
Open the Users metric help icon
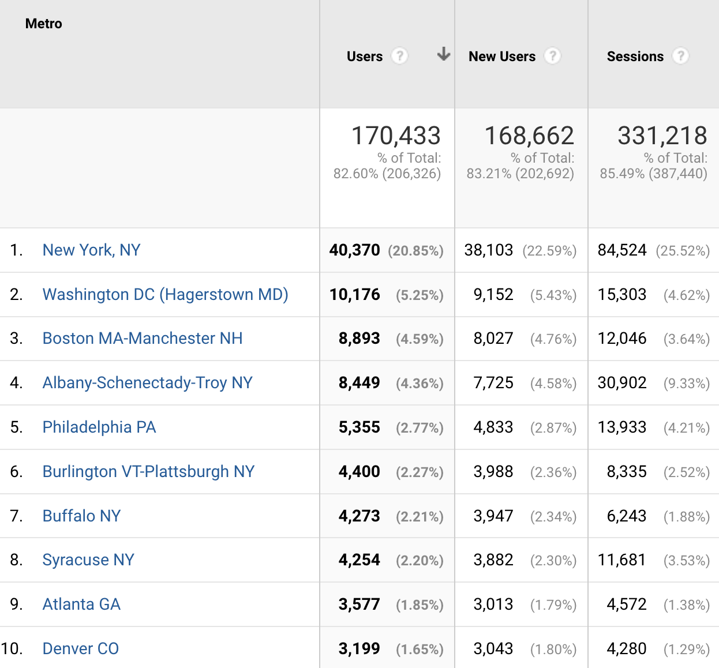(400, 56)
